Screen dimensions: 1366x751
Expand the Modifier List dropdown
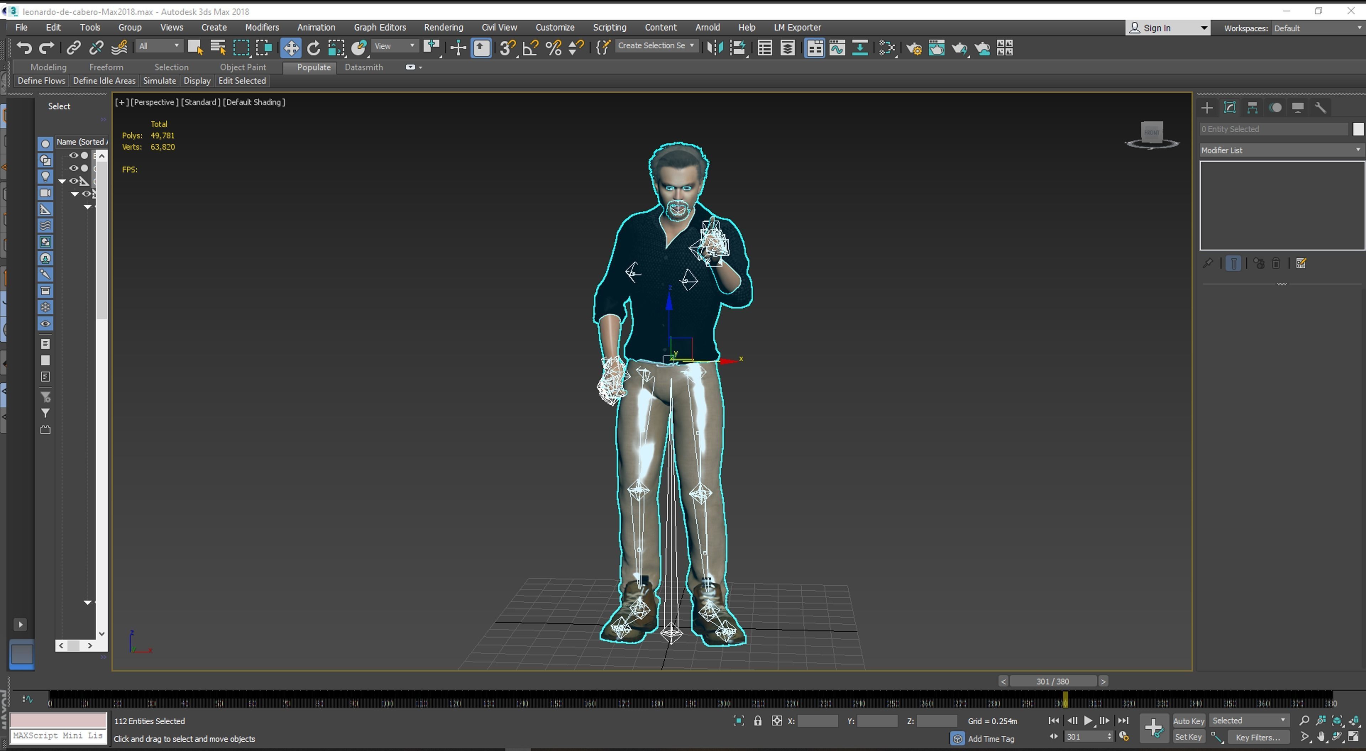point(1282,150)
